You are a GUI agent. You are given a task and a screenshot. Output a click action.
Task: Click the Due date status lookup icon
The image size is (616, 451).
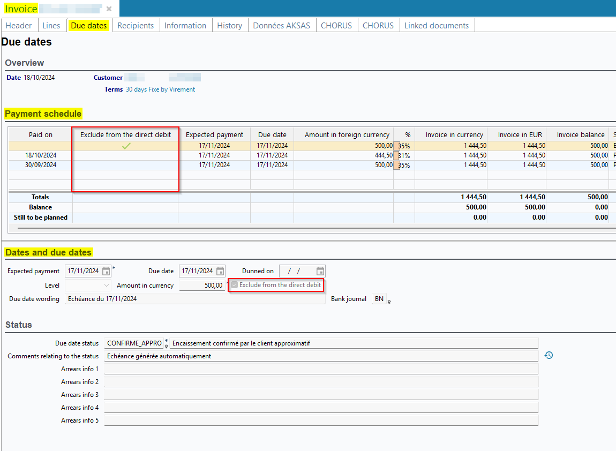pos(167,345)
